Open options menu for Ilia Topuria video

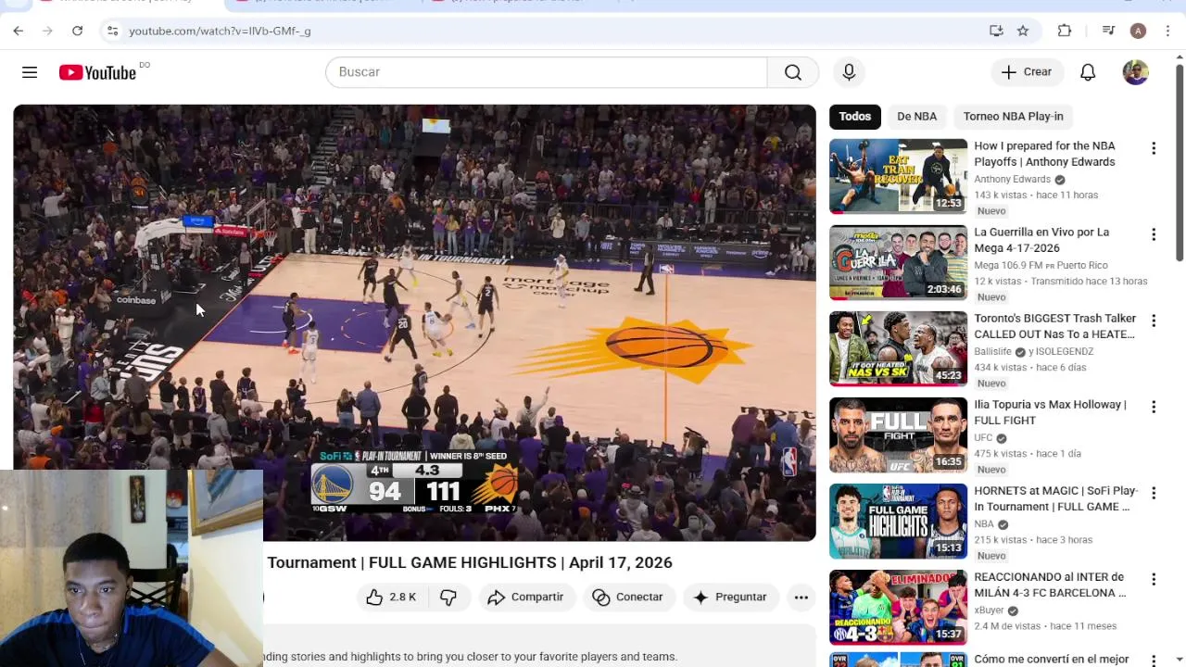click(x=1154, y=407)
